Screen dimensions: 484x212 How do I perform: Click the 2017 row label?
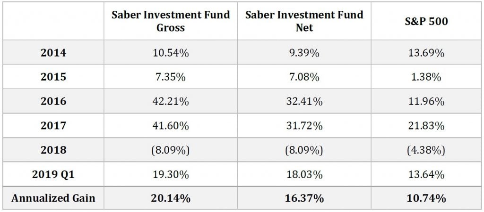click(x=53, y=126)
